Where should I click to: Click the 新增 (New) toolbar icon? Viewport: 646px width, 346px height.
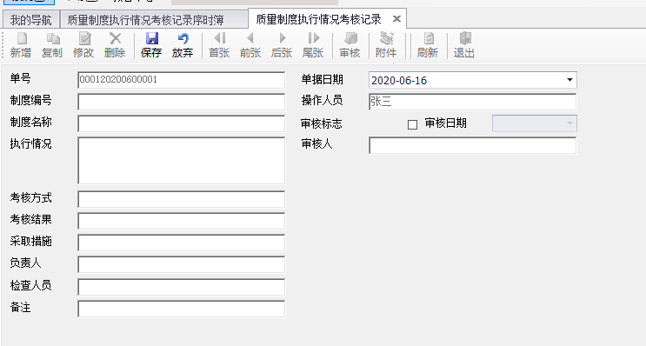pos(21,45)
